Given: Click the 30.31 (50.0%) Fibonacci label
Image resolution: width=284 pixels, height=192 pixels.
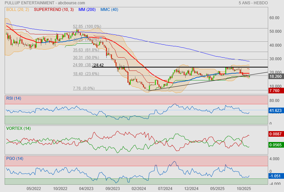Looking at the screenshot, I should [86, 58].
